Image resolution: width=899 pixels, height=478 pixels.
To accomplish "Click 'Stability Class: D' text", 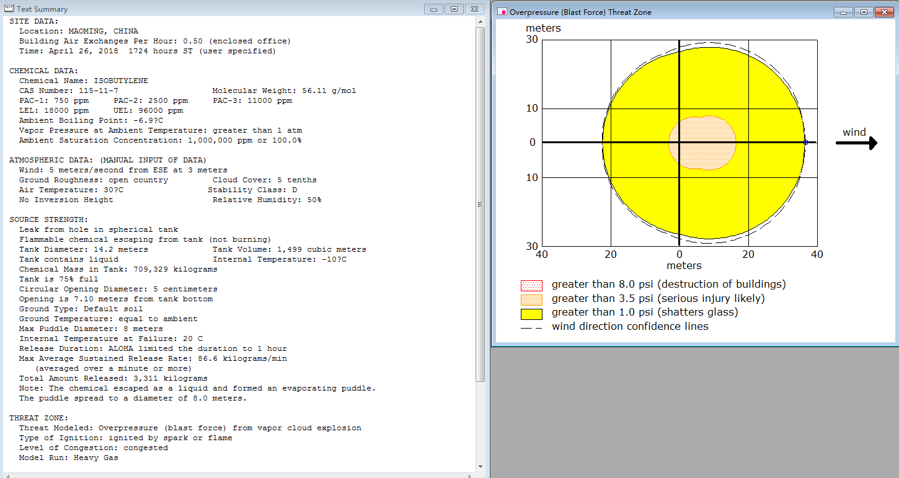I will (x=252, y=190).
